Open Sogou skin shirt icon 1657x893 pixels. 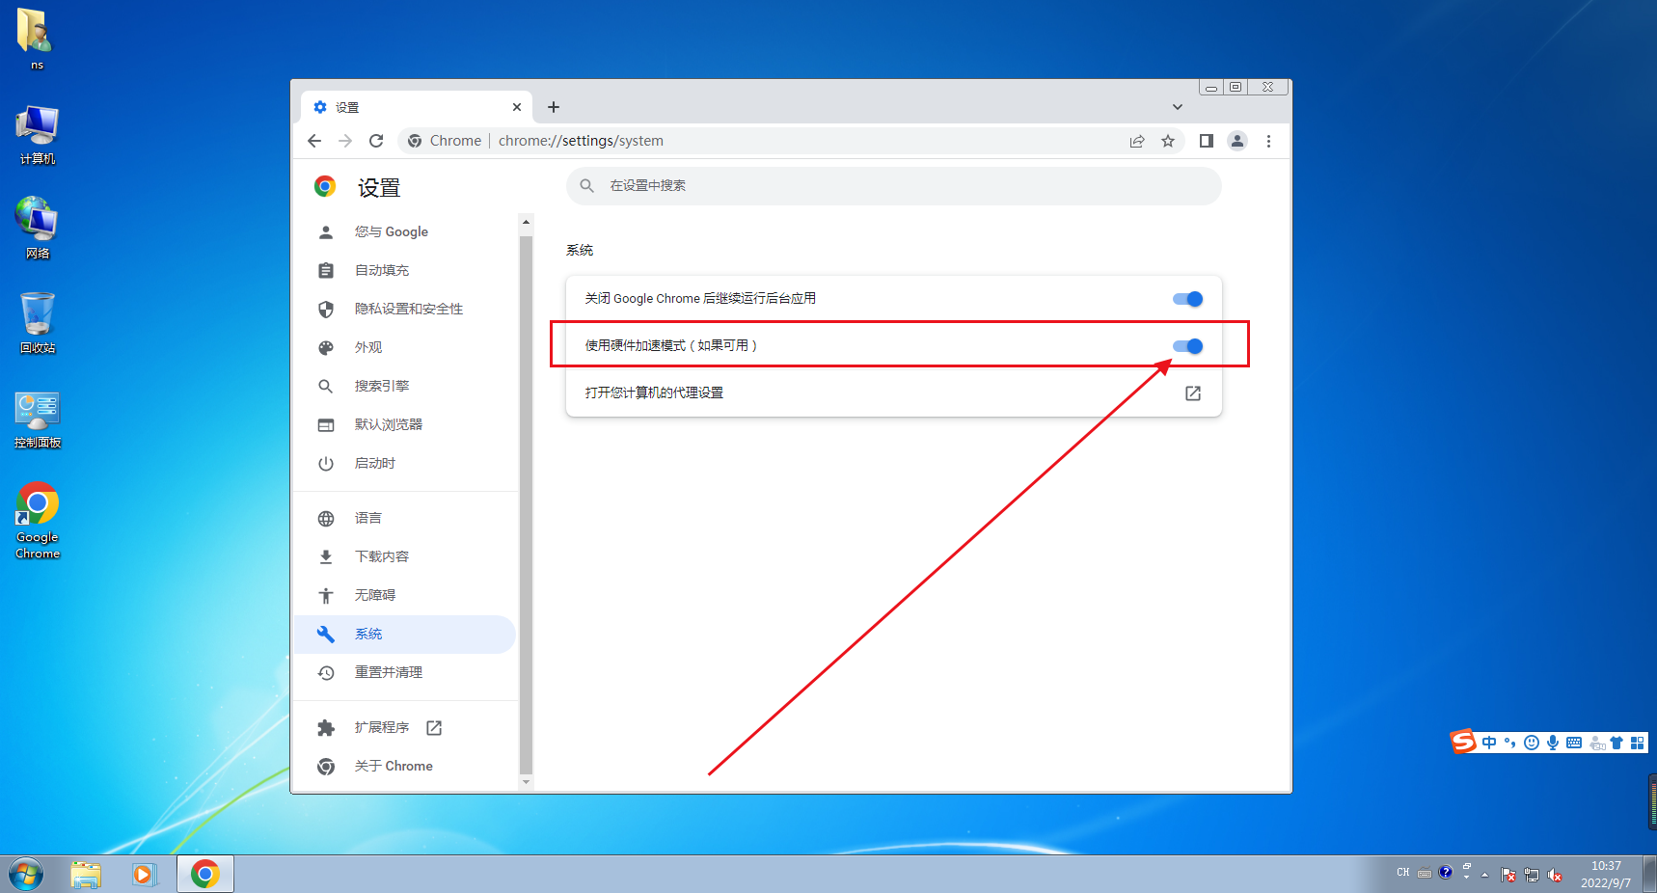(x=1616, y=743)
